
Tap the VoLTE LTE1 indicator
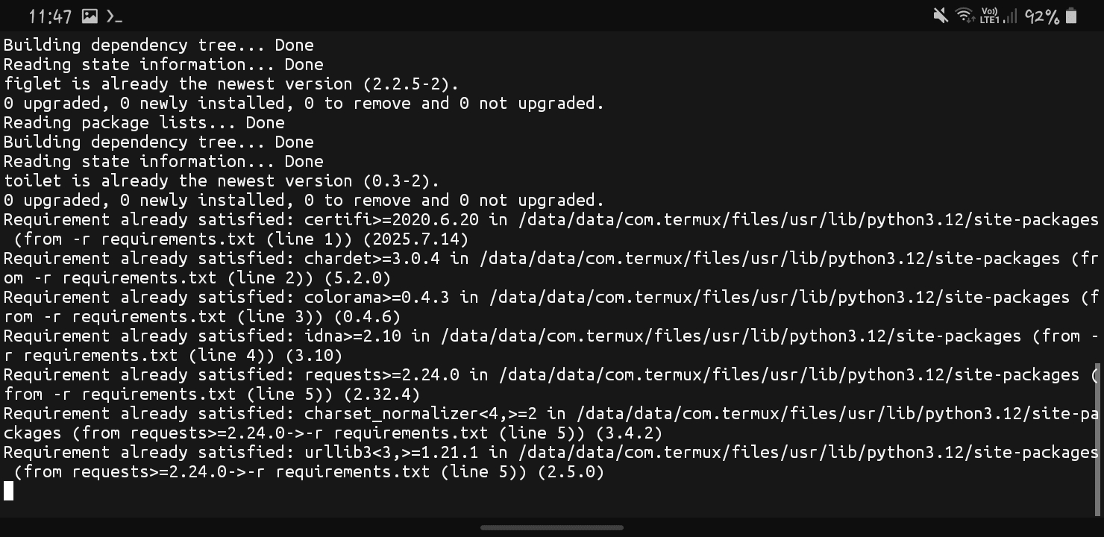[x=989, y=16]
